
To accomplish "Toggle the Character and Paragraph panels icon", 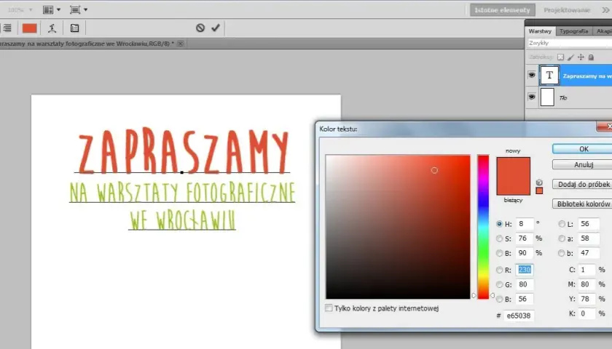I will pos(74,28).
